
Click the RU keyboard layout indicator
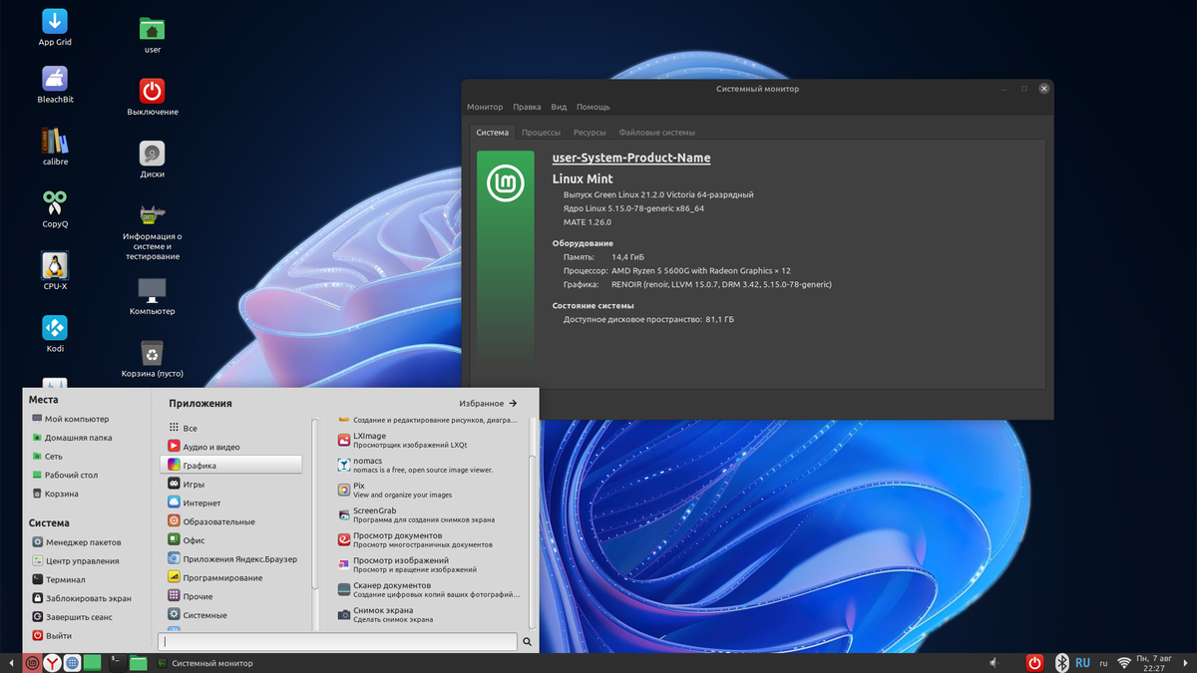coord(1082,662)
